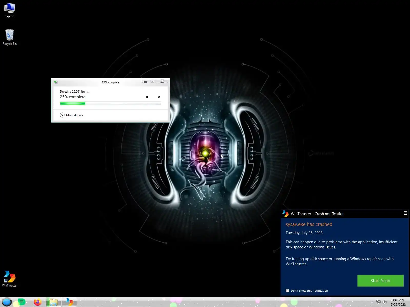Open the This PC desktop icon
Image resolution: width=410 pixels, height=307 pixels.
click(x=10, y=11)
